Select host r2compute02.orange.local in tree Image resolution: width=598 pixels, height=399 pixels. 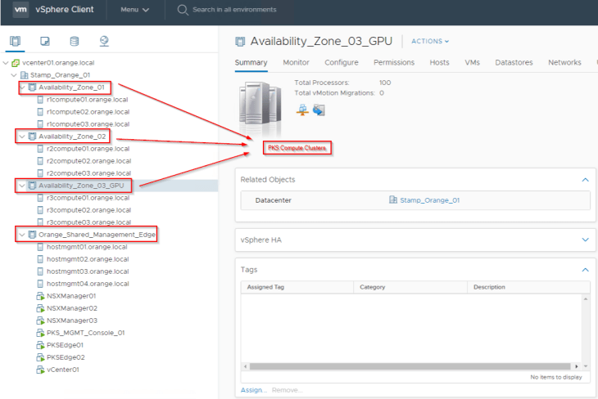tap(88, 161)
